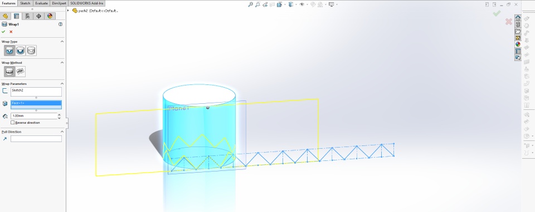Switch to the DisplayManager color ball tab
This screenshot has width=535, height=212.
click(50, 16)
